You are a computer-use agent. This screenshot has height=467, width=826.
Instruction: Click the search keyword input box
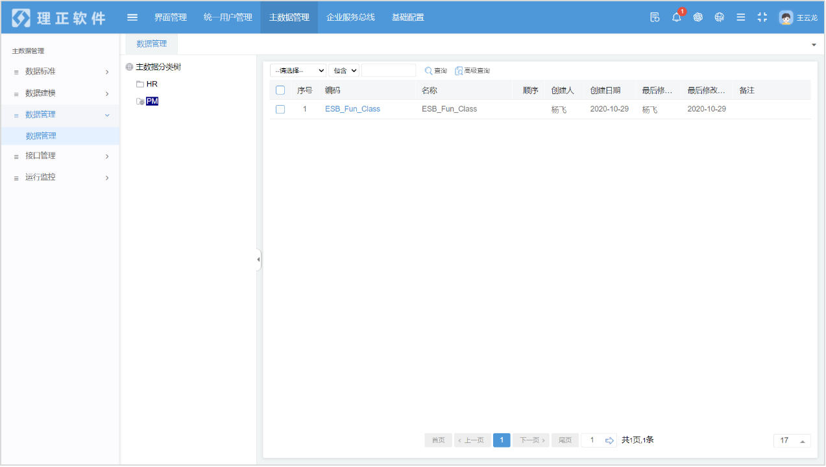(x=388, y=71)
